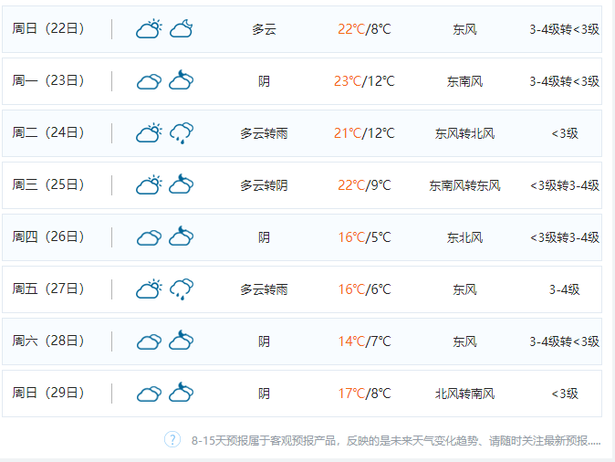The width and height of the screenshot is (615, 462).
Task: Click the <3级 wind level for 24日
Action: click(x=565, y=133)
